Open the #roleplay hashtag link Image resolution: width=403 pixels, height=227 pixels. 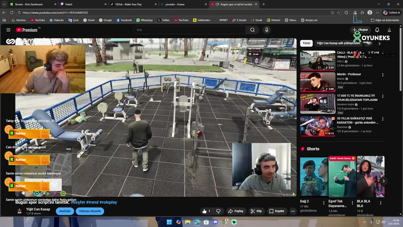click(108, 202)
